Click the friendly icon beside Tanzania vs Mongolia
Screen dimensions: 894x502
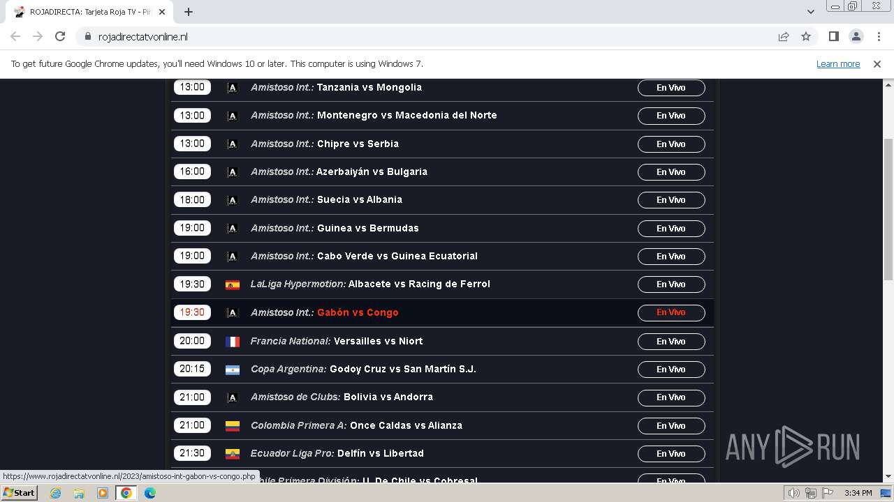click(x=233, y=88)
